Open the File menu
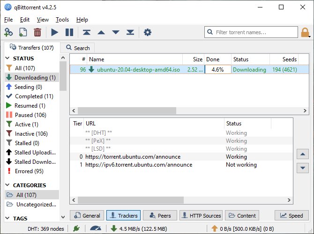The height and width of the screenshot is (234, 314). 8,20
